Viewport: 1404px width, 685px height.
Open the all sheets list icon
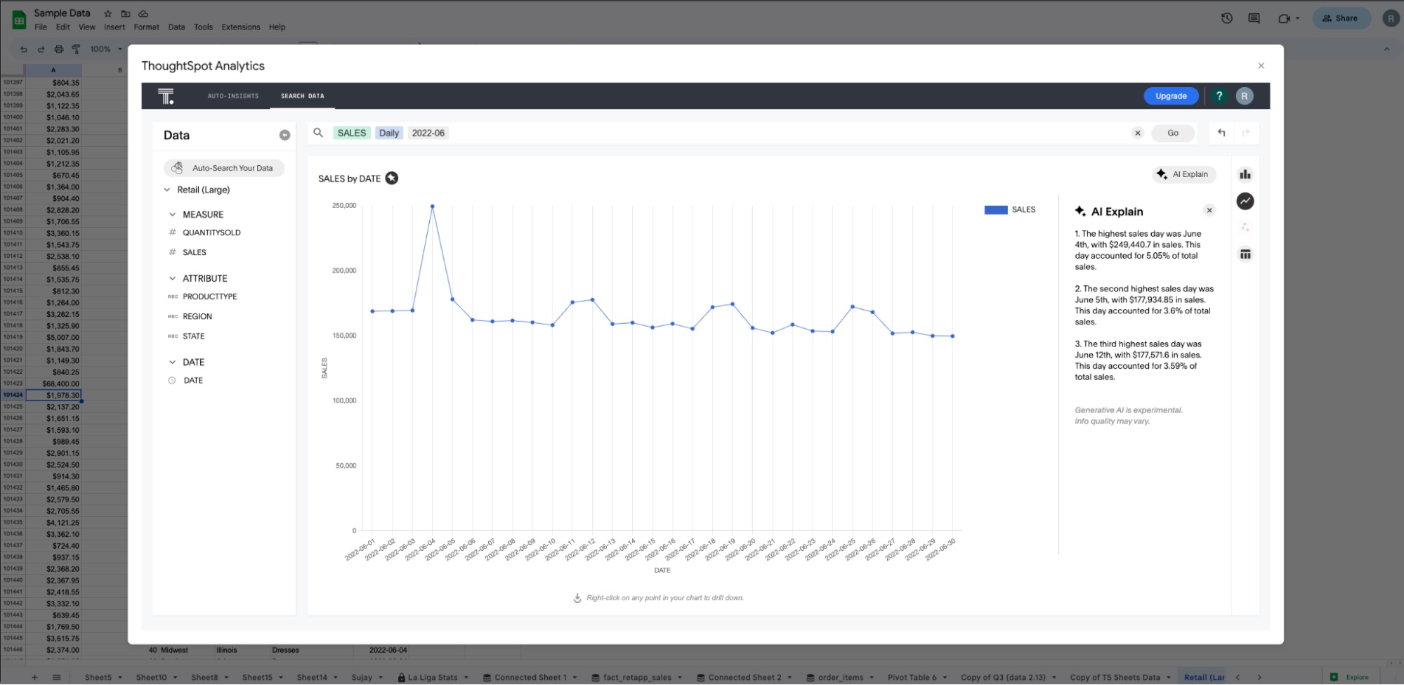(57, 677)
